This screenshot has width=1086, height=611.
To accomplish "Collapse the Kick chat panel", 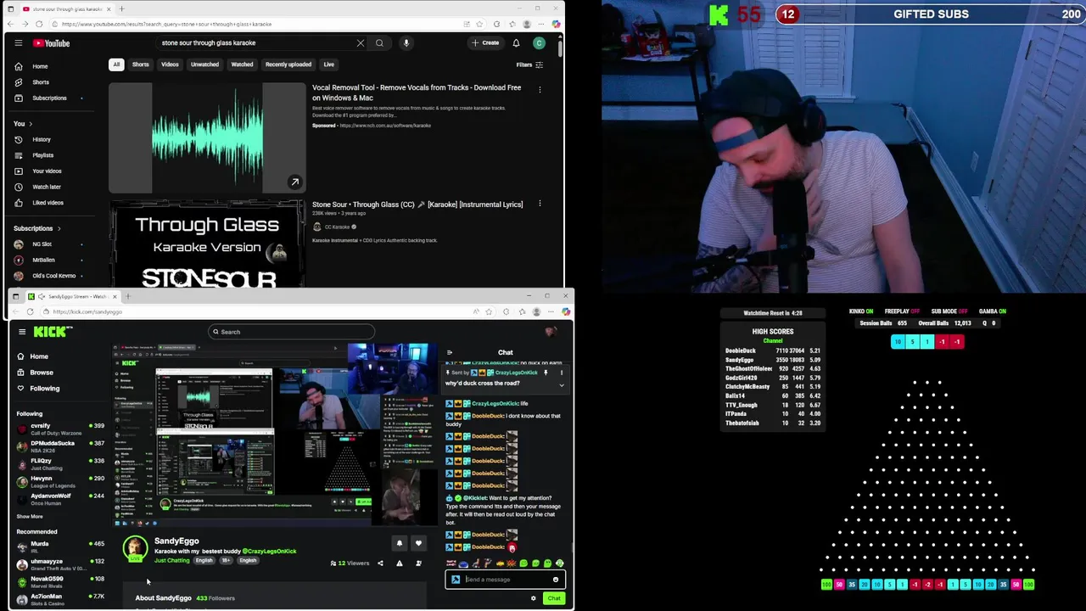I will pyautogui.click(x=450, y=352).
